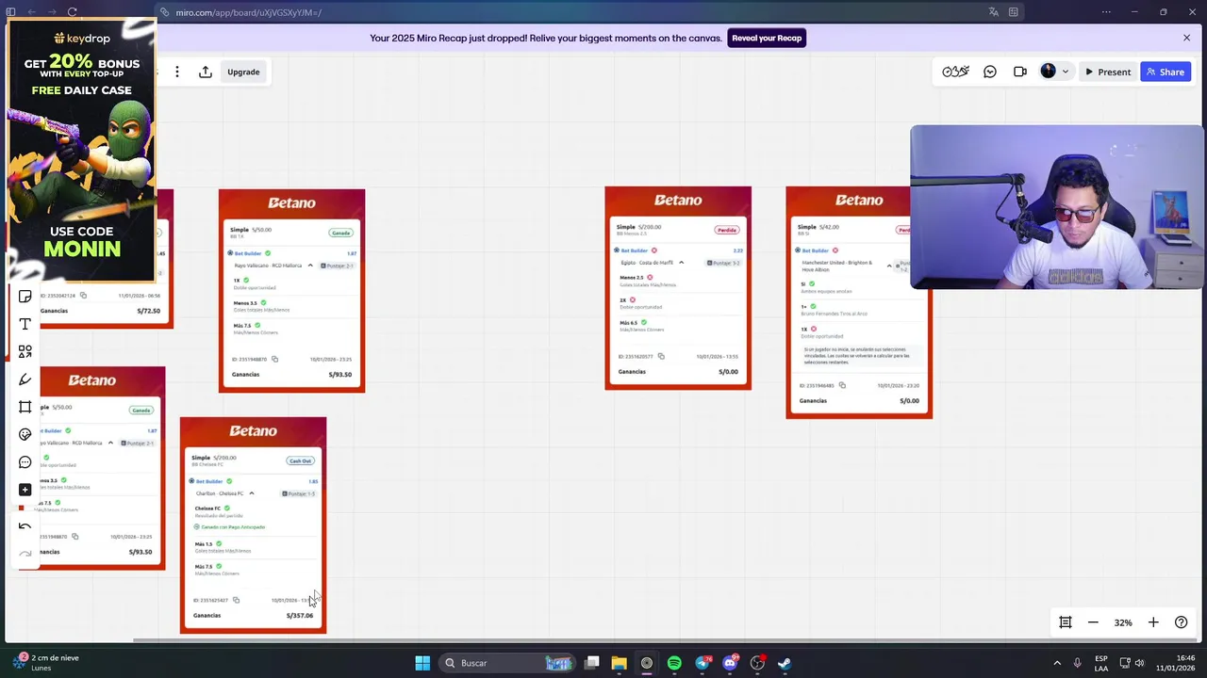Image resolution: width=1207 pixels, height=678 pixels.
Task: Zoom in on the canvas
Action: pos(1153,622)
